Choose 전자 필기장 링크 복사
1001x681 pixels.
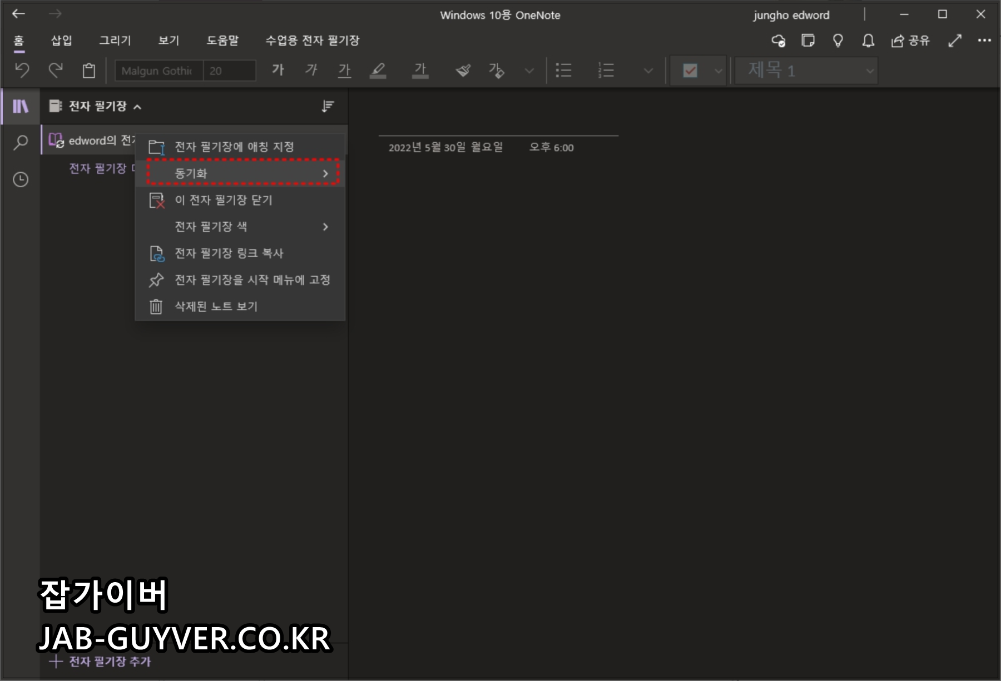240,253
